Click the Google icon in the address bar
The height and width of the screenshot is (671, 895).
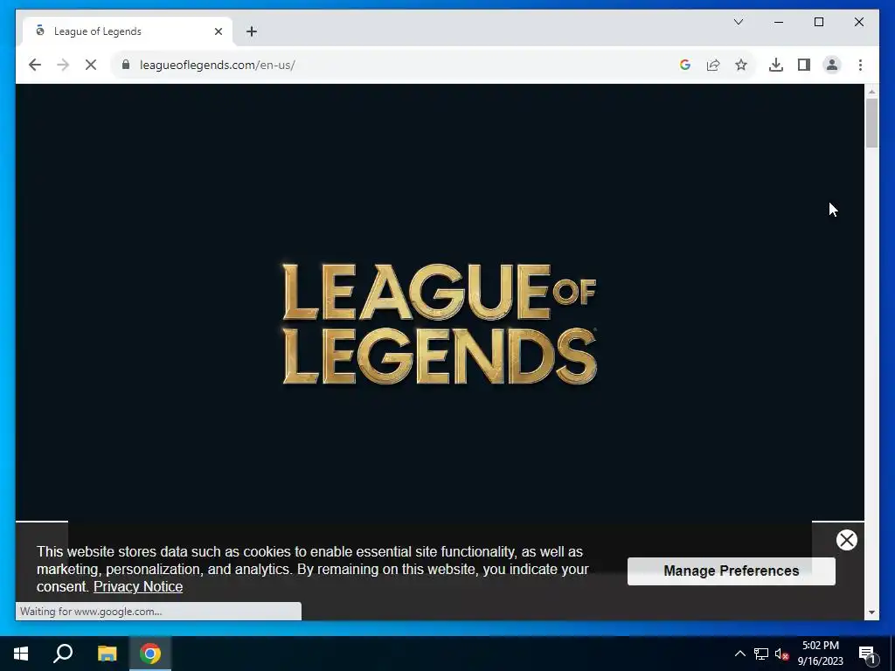click(x=685, y=65)
